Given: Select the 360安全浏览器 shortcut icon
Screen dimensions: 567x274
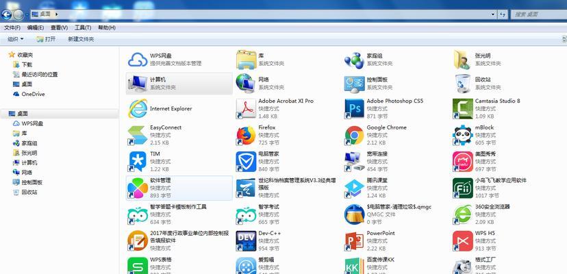Looking at the screenshot, I should 462,214.
